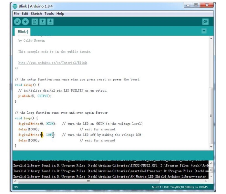Select the Blink sketch tab
Viewport: 226px width, 194px height.
tap(23, 32)
